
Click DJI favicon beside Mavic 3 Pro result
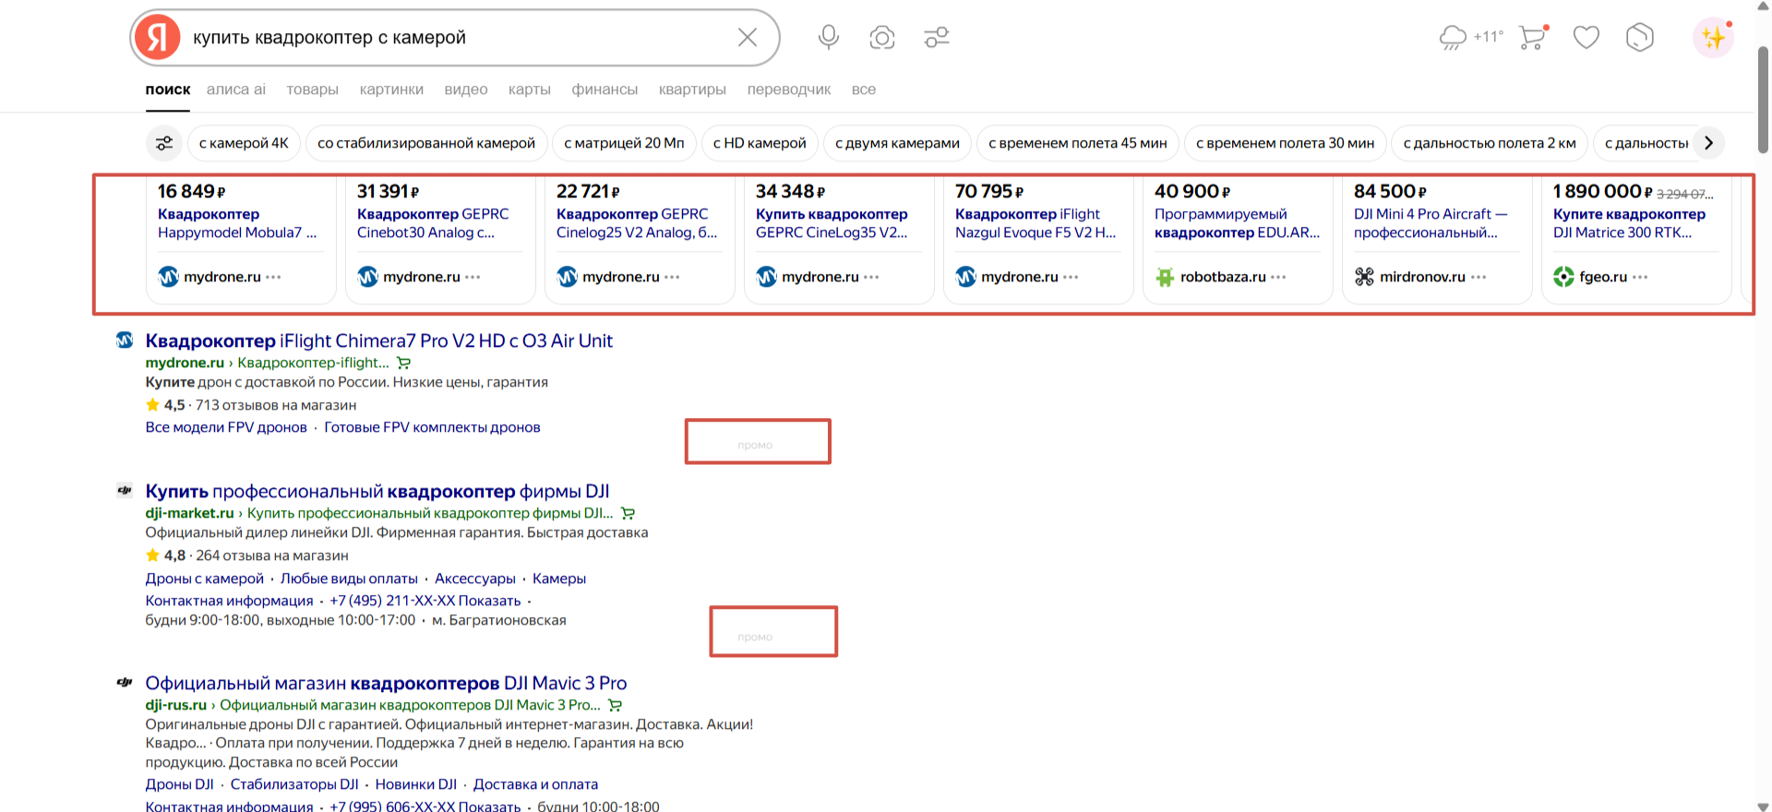[125, 683]
